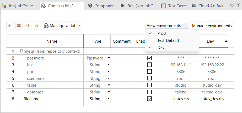
Task: Open the Type dropdown for filename row
Action: pyautogui.click(x=109, y=99)
